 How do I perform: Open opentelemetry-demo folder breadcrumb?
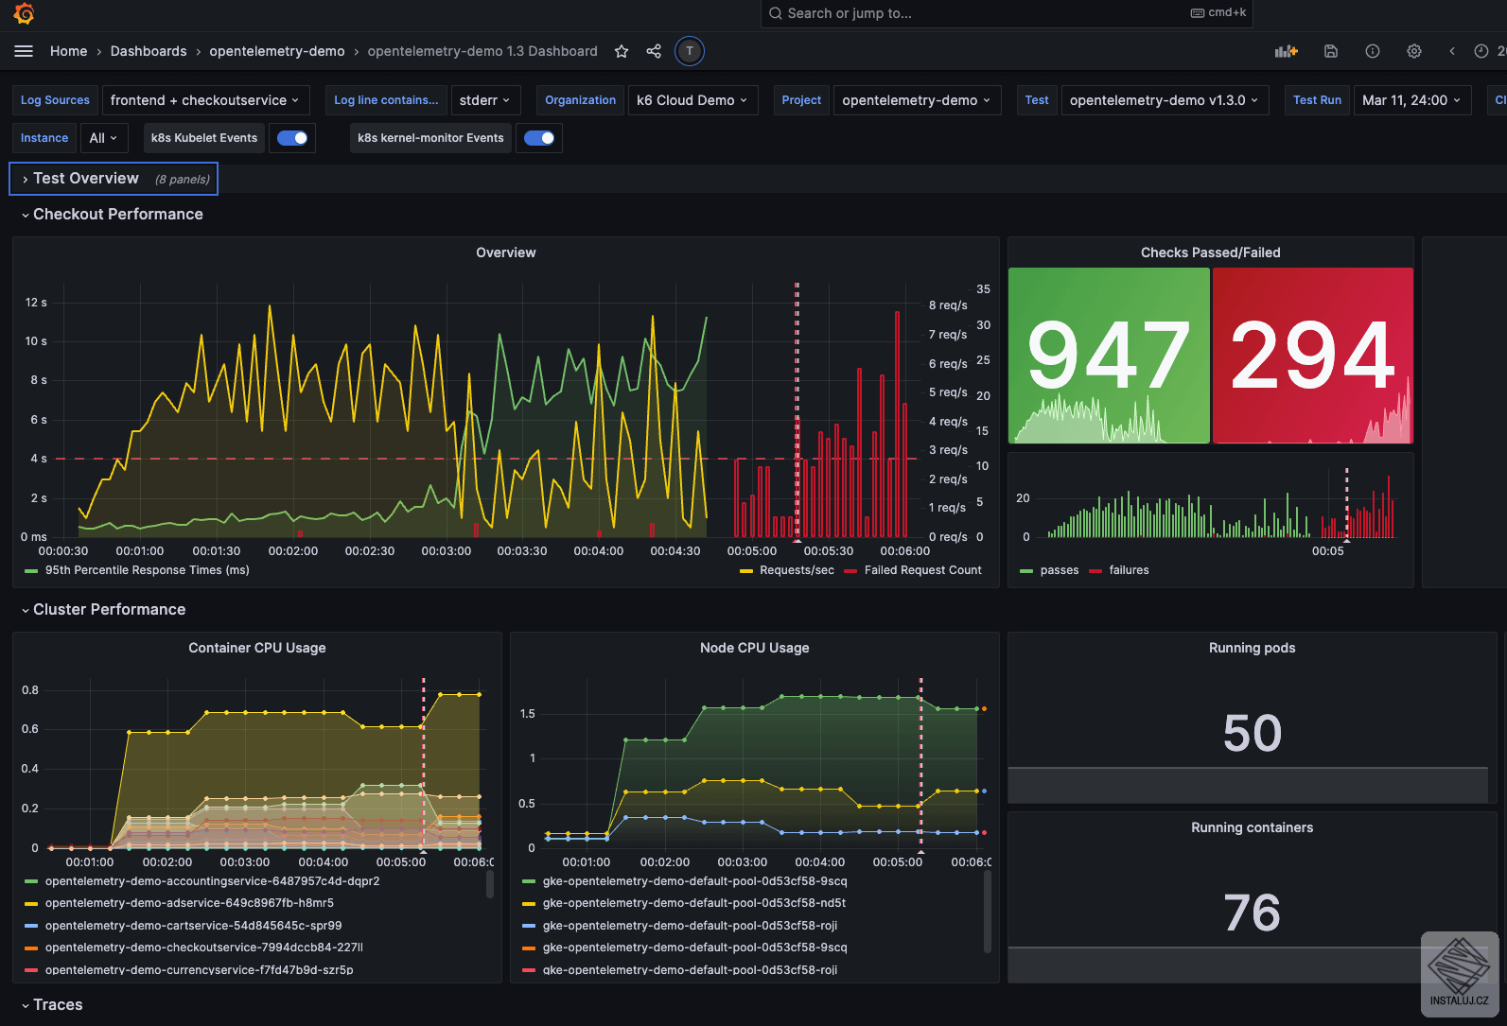point(277,51)
